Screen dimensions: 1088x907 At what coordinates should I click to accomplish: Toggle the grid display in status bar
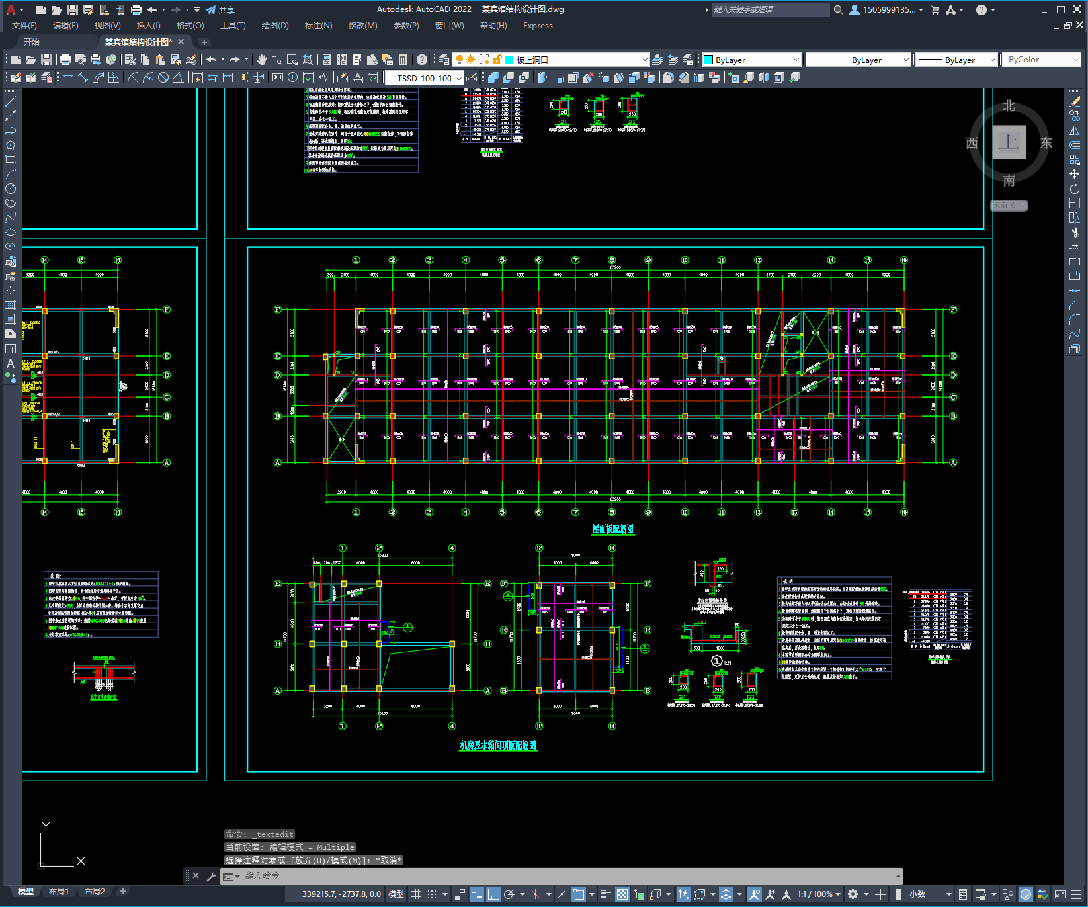[x=415, y=894]
